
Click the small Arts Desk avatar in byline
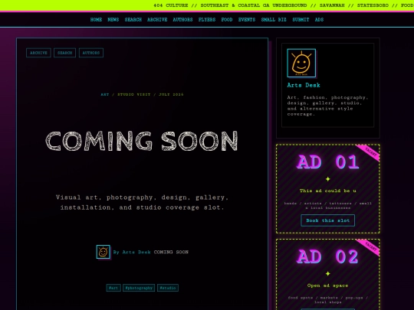tap(103, 252)
